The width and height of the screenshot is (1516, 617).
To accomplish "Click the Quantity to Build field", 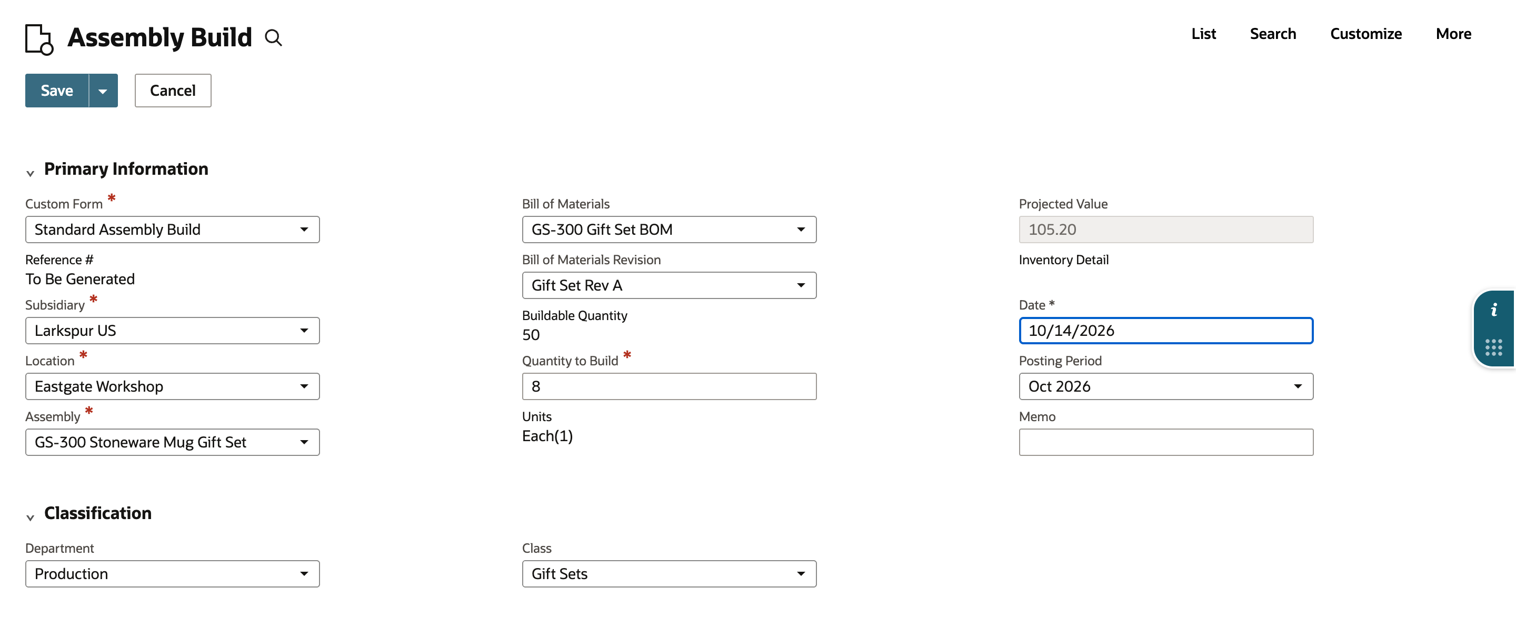I will point(669,387).
